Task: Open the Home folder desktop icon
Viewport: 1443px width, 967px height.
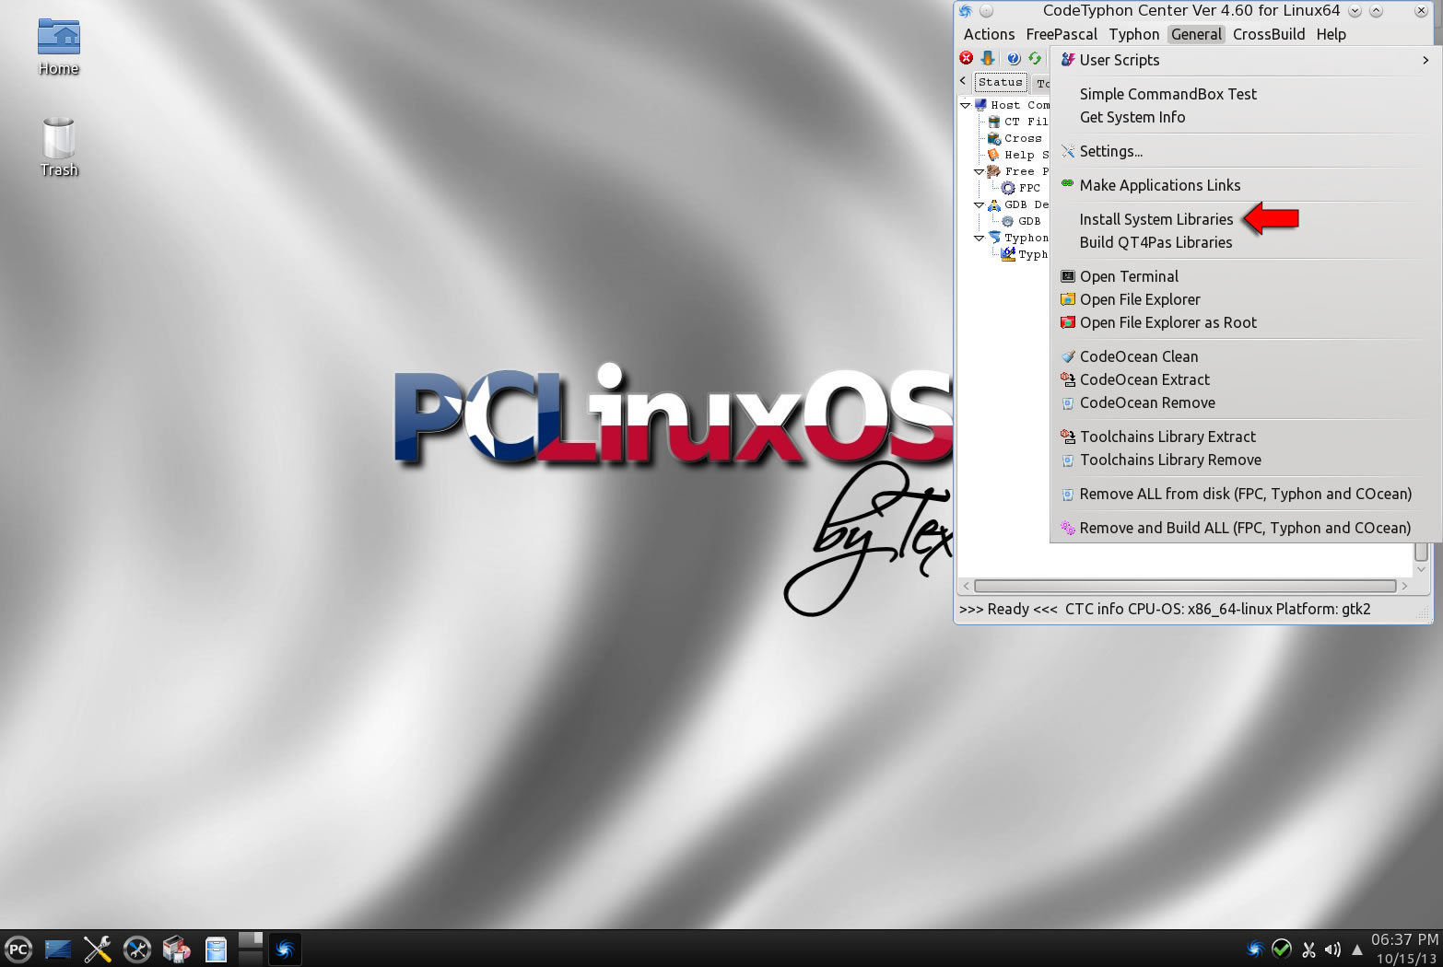Action: (58, 48)
